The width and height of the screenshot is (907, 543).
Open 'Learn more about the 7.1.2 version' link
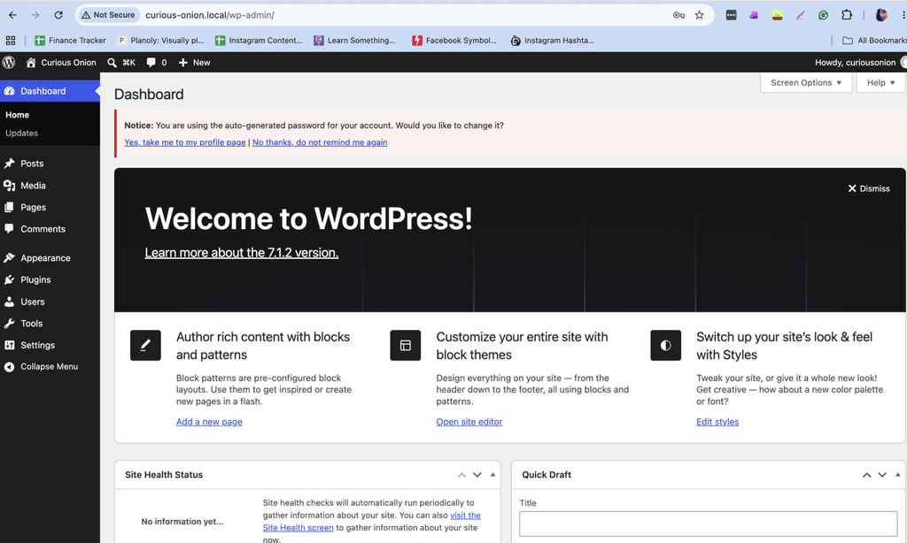242,252
